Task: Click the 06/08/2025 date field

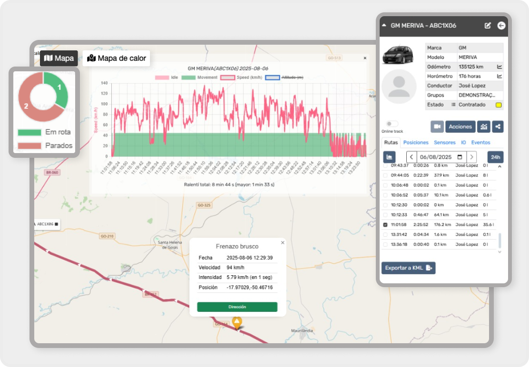Action: [441, 157]
